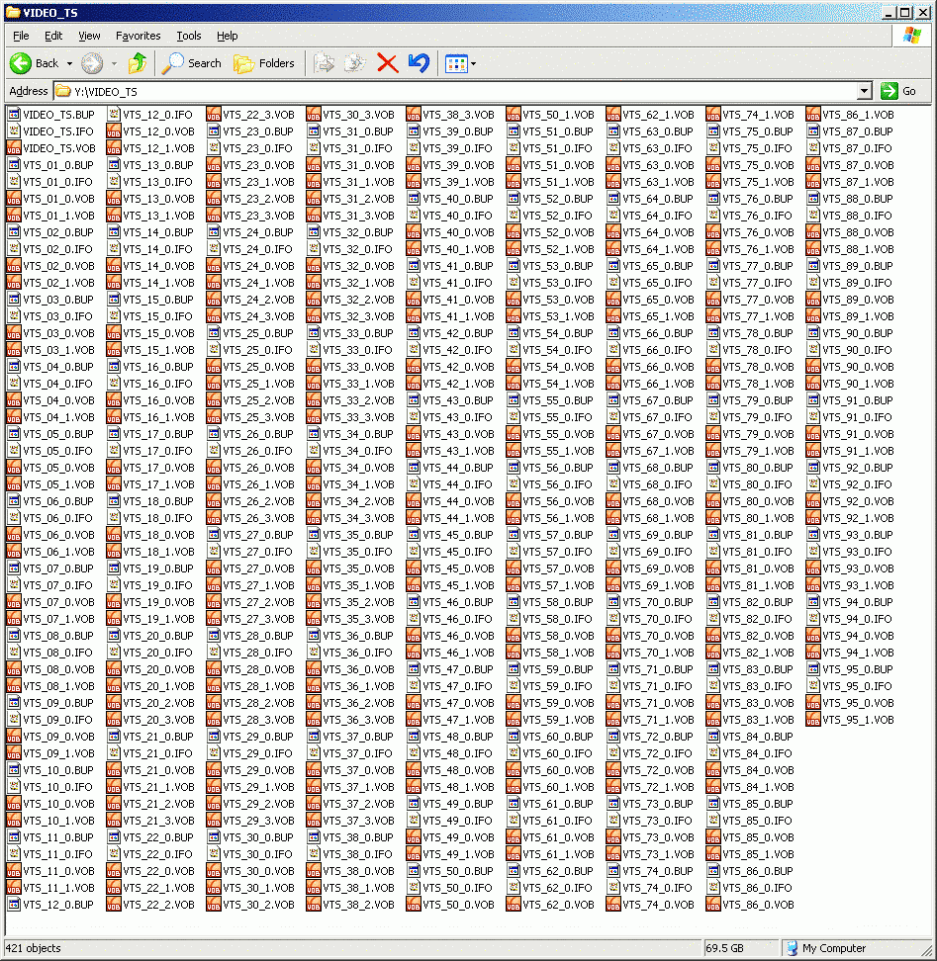Viewport: 937px width, 961px height.
Task: Open the File menu
Action: (x=21, y=36)
